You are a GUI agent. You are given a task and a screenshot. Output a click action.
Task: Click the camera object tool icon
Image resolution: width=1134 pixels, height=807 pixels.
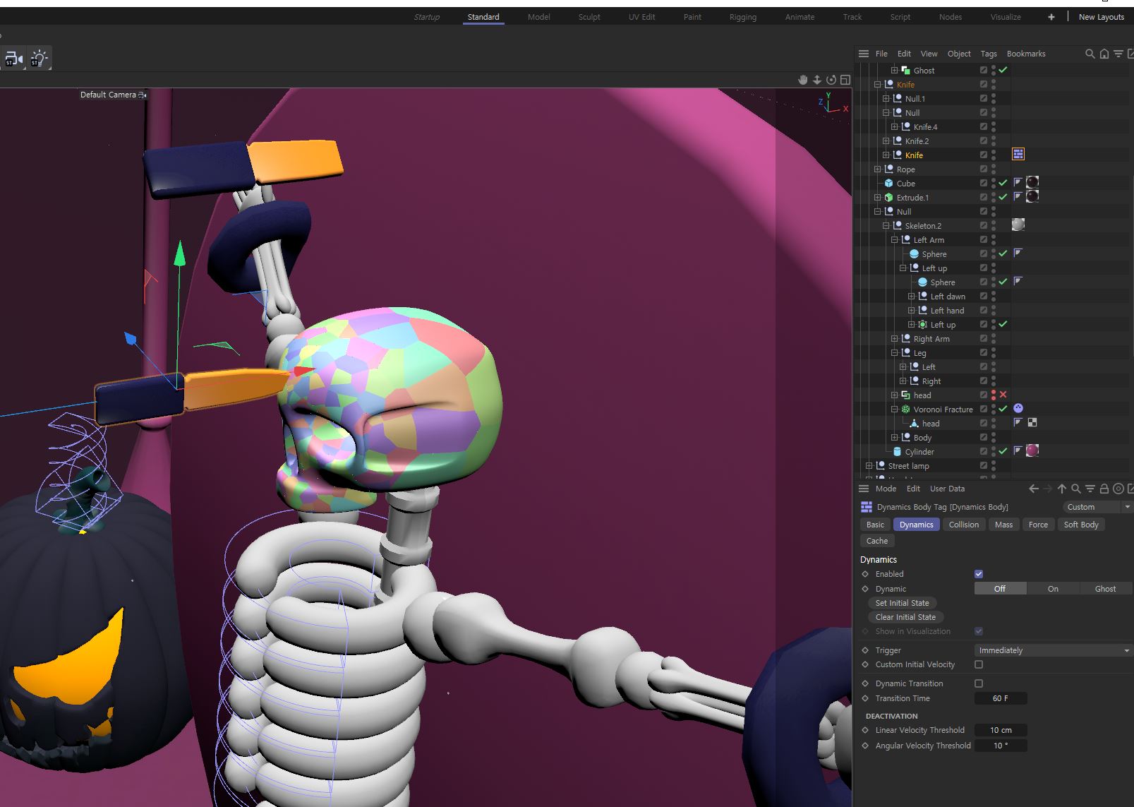[x=13, y=59]
